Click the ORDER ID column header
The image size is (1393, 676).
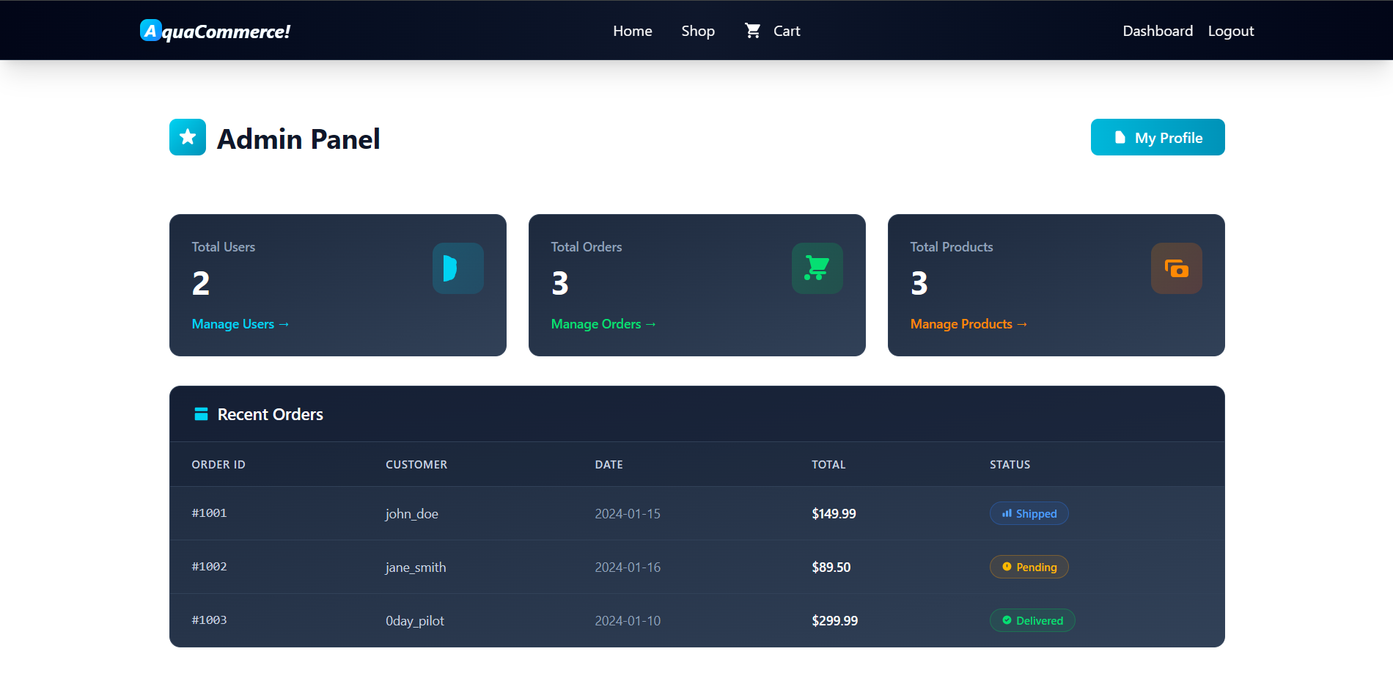[x=218, y=465]
